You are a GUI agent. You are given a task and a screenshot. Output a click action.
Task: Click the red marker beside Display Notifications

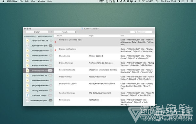[55, 50]
